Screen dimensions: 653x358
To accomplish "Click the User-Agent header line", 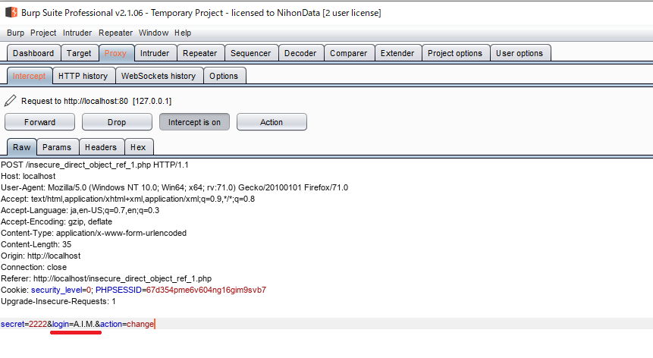I will pyautogui.click(x=174, y=187).
